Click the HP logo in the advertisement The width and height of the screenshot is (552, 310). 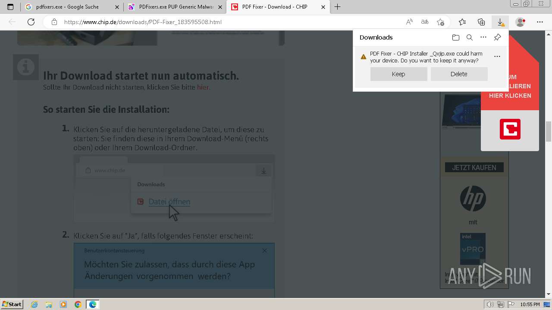pos(473,198)
